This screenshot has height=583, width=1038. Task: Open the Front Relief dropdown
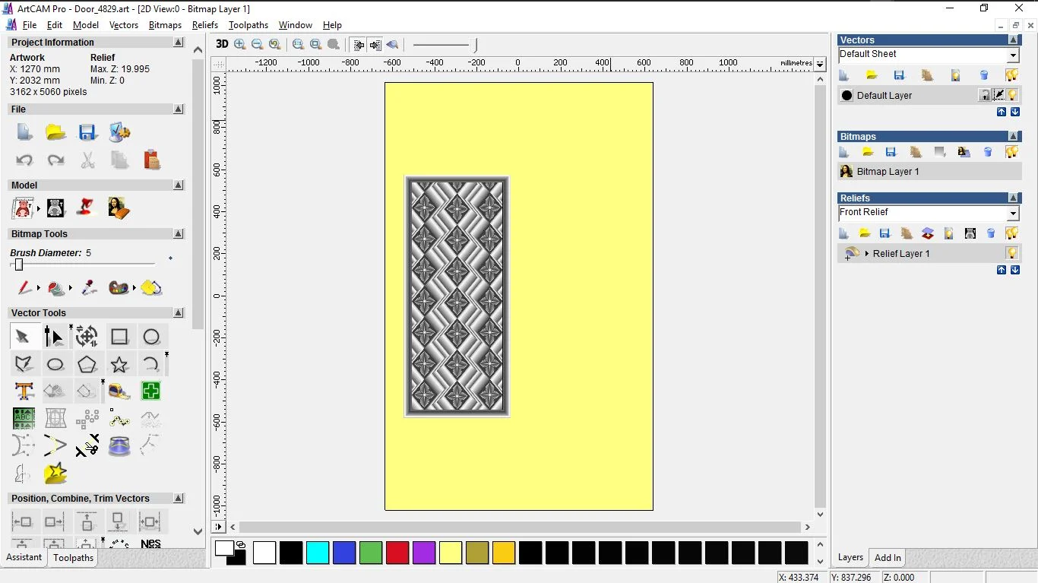pos(1013,213)
